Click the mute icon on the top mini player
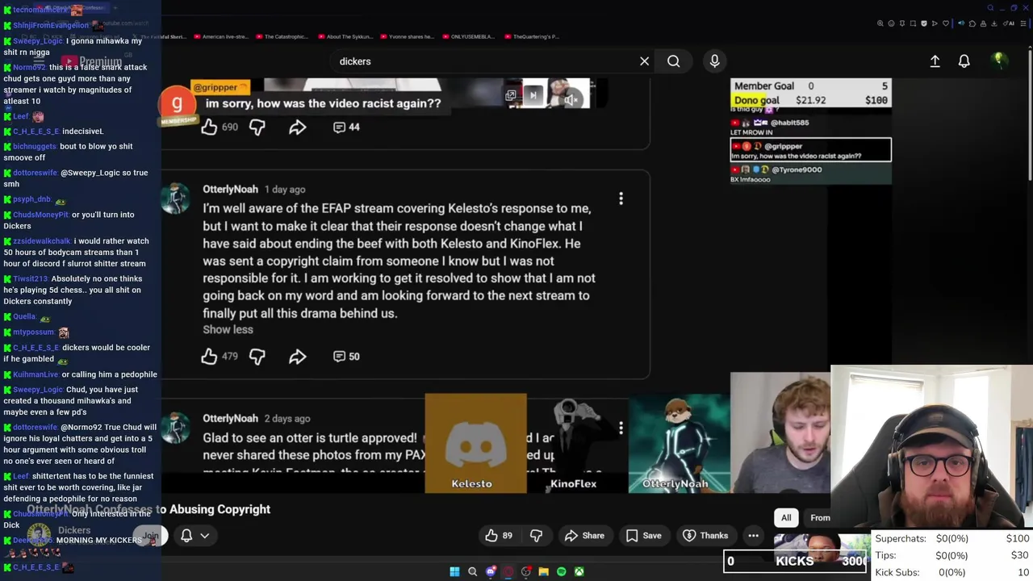 click(x=571, y=98)
